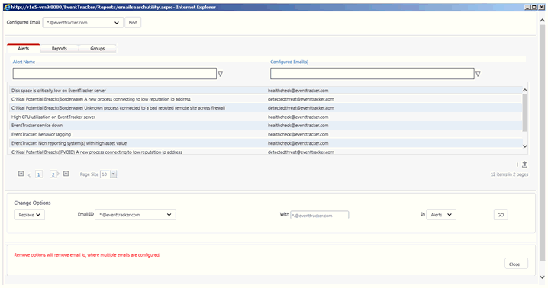Click the alerts grid scroll up arrow

(524, 90)
